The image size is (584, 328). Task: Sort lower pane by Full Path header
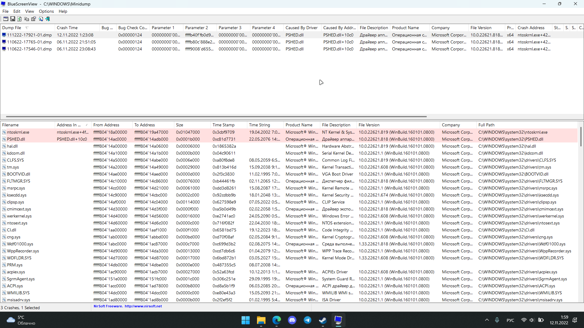tap(527, 125)
